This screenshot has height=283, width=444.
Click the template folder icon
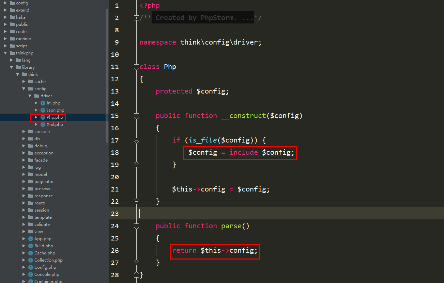(31, 217)
